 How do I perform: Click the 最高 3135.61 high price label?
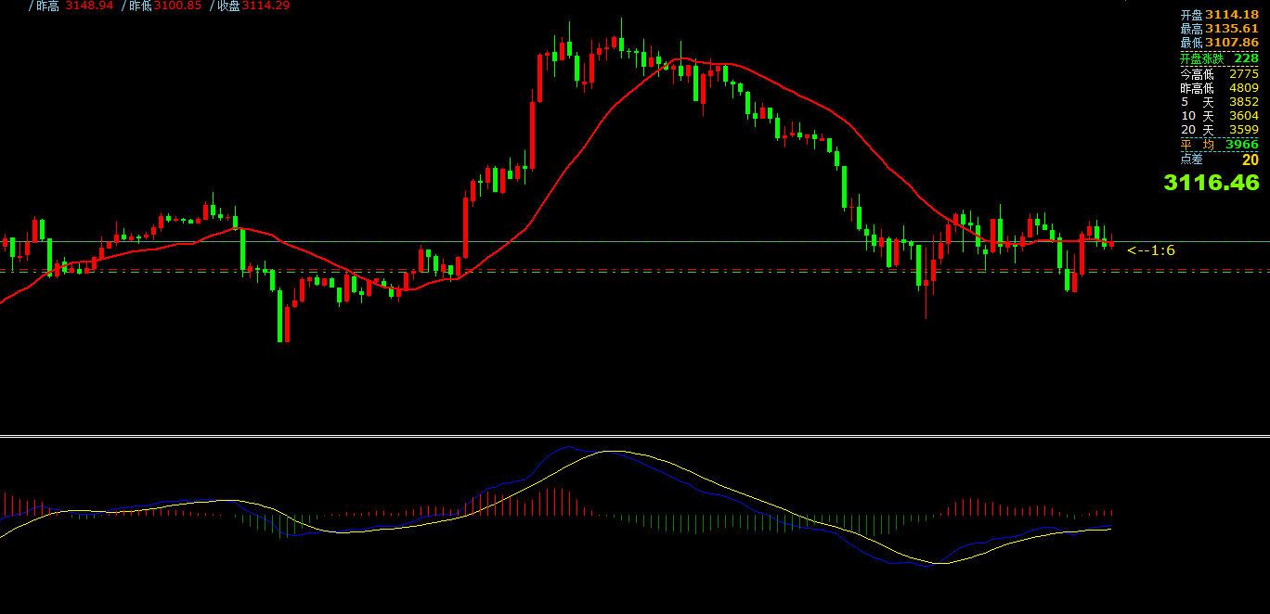[1219, 29]
